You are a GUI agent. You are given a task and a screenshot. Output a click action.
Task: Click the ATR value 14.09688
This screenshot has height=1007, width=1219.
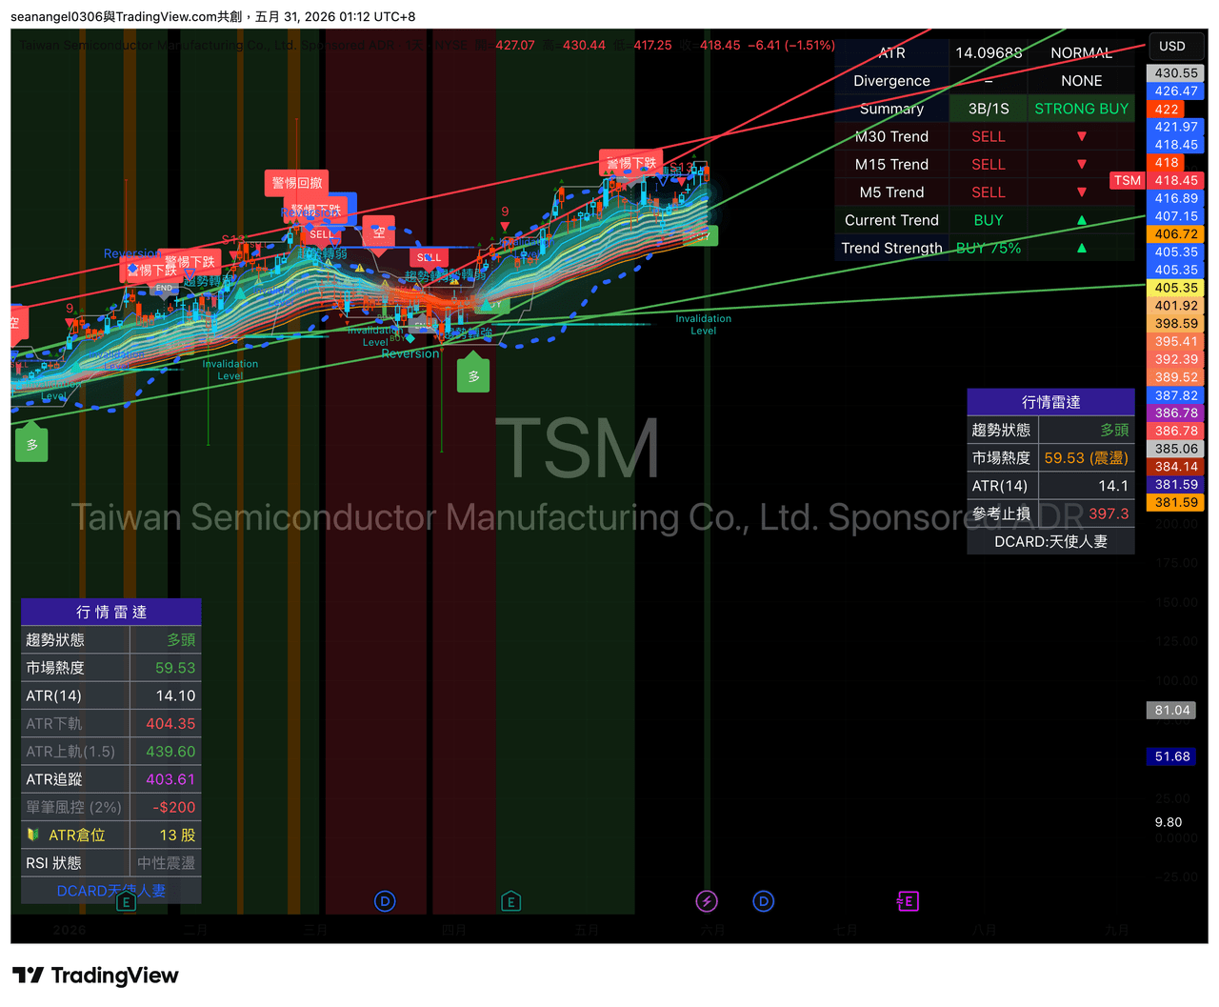coord(989,53)
